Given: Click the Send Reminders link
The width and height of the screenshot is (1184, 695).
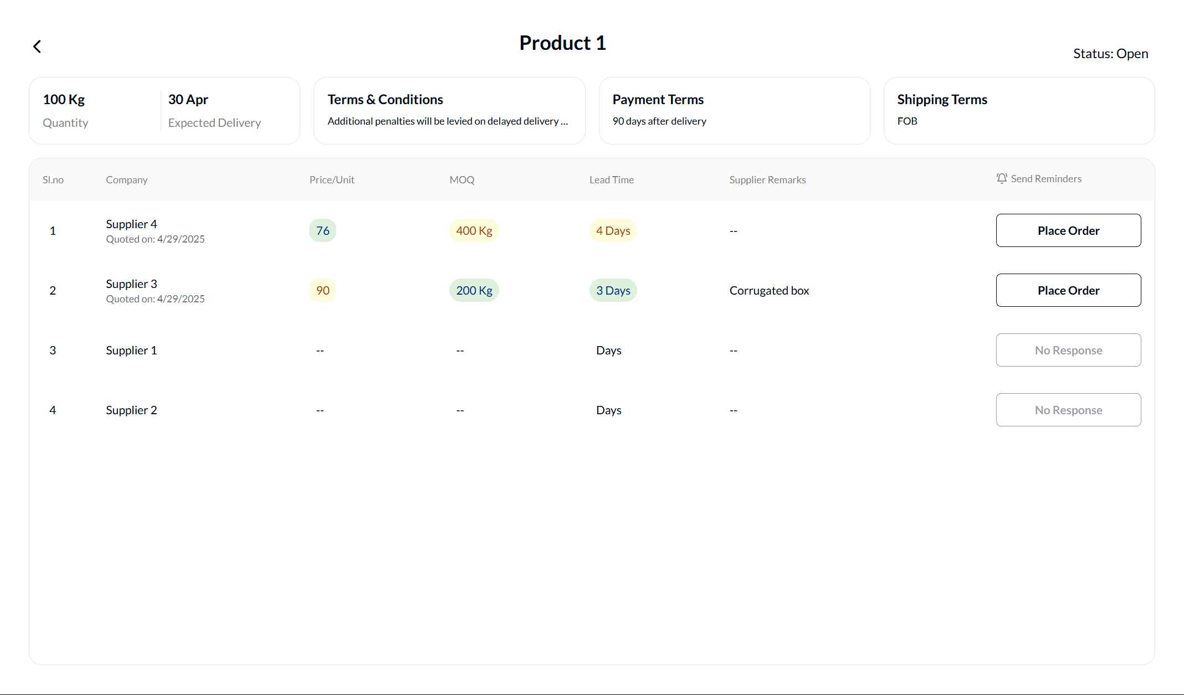Looking at the screenshot, I should (x=1045, y=179).
